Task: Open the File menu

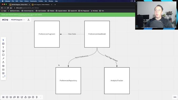Action: click(x=13, y=1)
